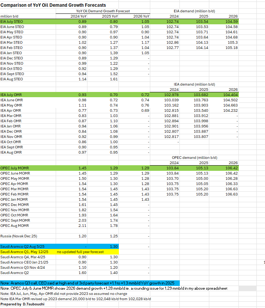
Task: Click the 'Saudi Aramco Q3 Nov 4/24' row
Action: [x=22, y=268]
